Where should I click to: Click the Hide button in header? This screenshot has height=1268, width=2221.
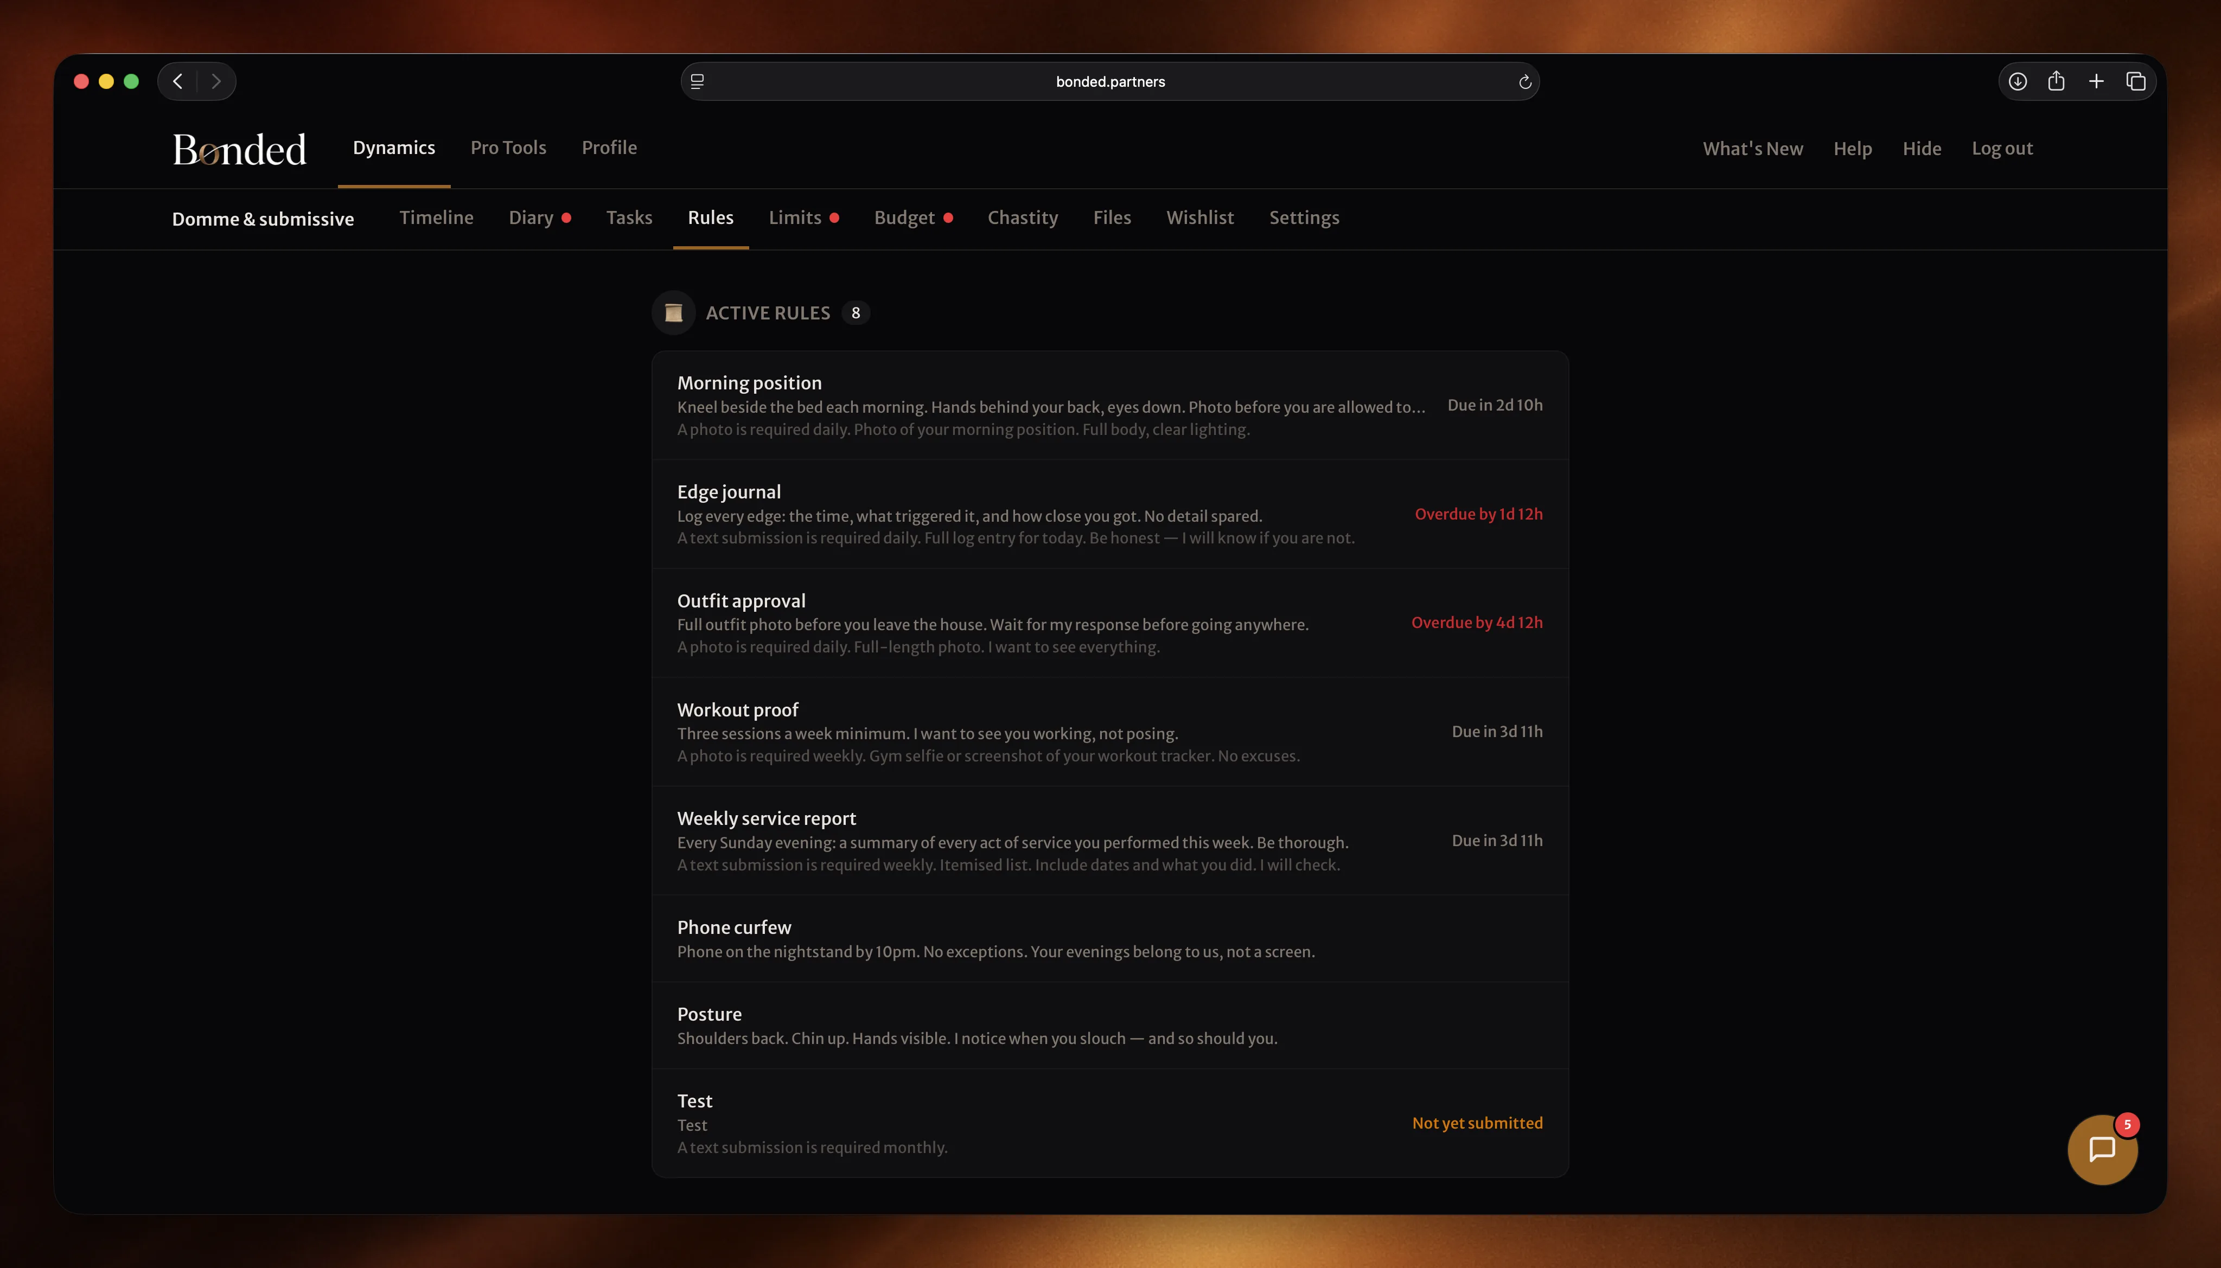[1922, 149]
